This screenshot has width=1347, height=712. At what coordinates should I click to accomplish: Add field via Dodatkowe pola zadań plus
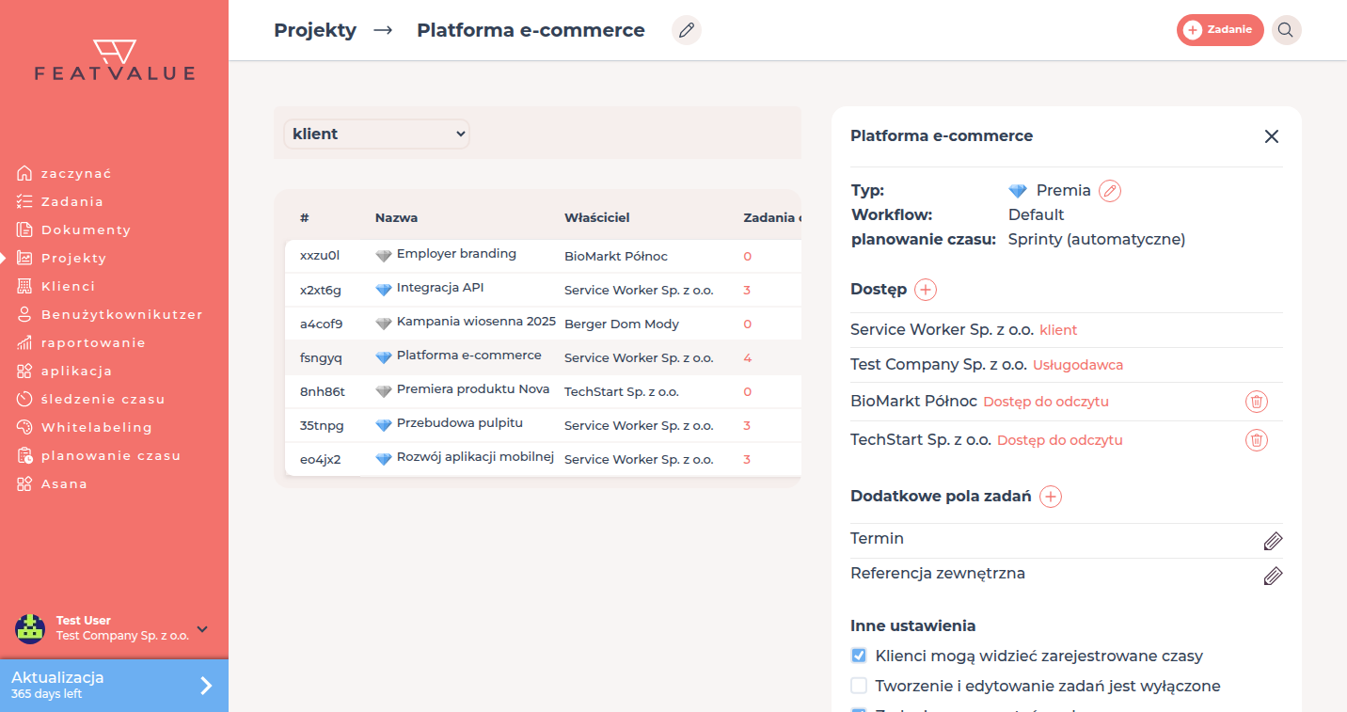1051,497
